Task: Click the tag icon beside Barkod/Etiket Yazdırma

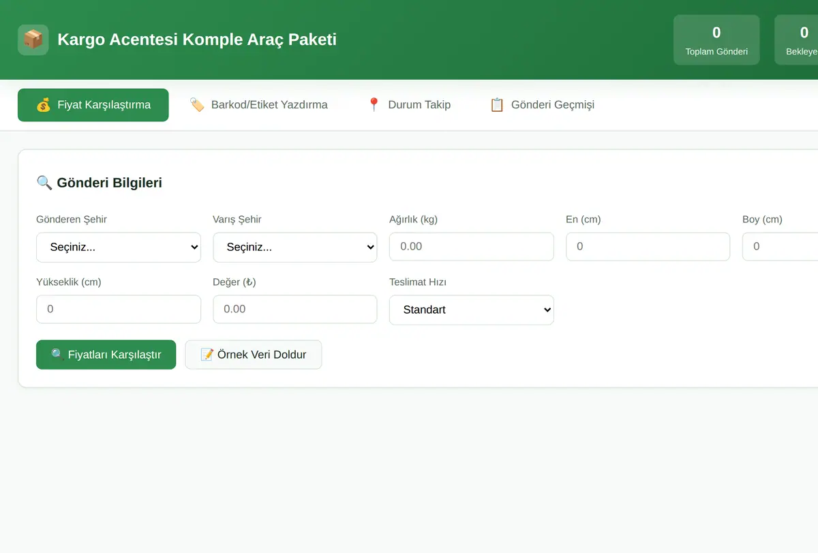Action: tap(197, 105)
